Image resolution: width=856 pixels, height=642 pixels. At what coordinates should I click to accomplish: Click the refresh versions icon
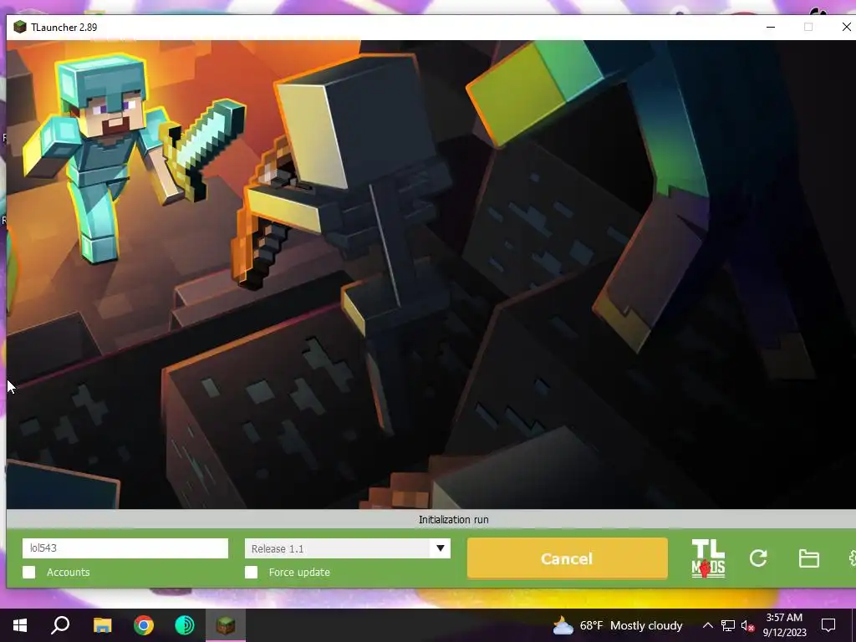point(758,558)
